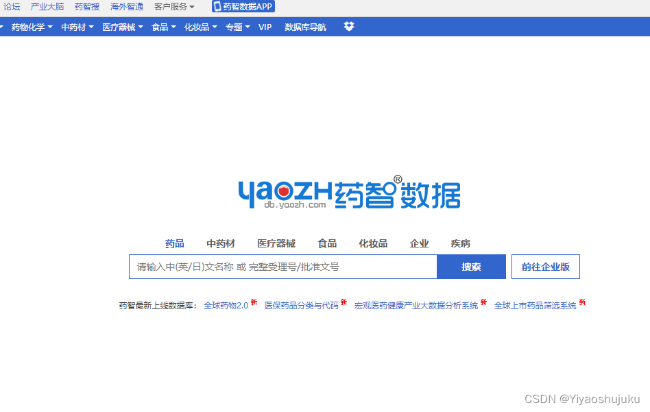Select the 疾病 search tab
The width and height of the screenshot is (650, 412).
[x=461, y=243]
